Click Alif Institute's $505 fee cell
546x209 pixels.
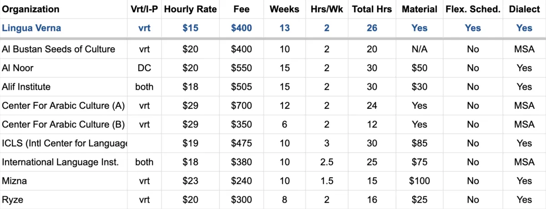click(x=241, y=87)
